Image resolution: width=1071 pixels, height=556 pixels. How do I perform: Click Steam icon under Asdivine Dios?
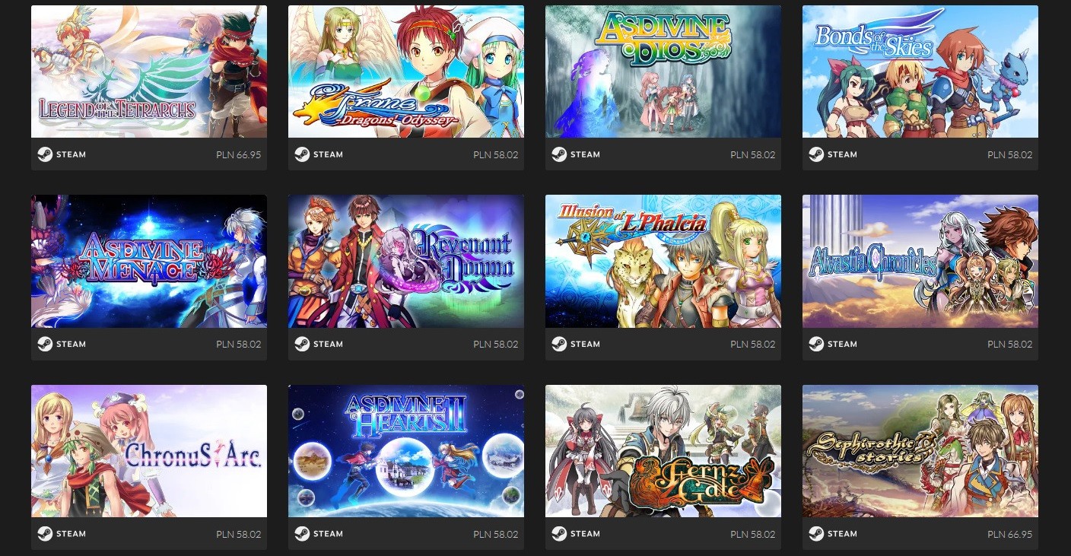tap(559, 154)
